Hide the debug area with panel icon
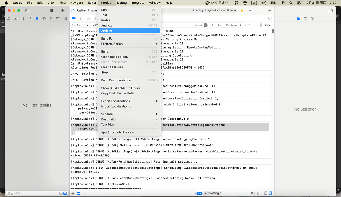The height and width of the screenshot is (197, 341). 270,18
